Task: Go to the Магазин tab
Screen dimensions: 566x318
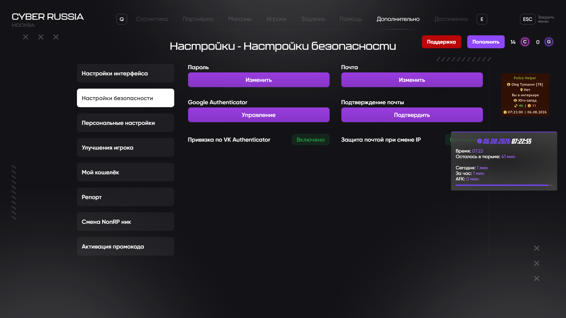Action: (240, 19)
